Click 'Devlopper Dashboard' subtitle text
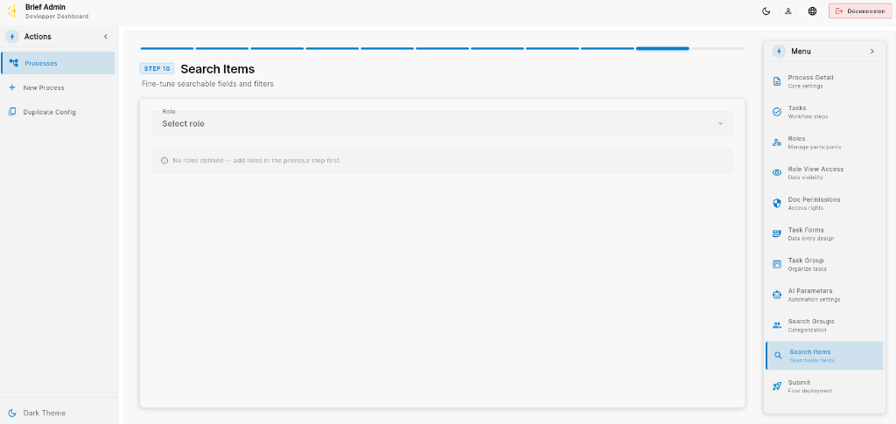This screenshot has height=424, width=896. tap(57, 17)
